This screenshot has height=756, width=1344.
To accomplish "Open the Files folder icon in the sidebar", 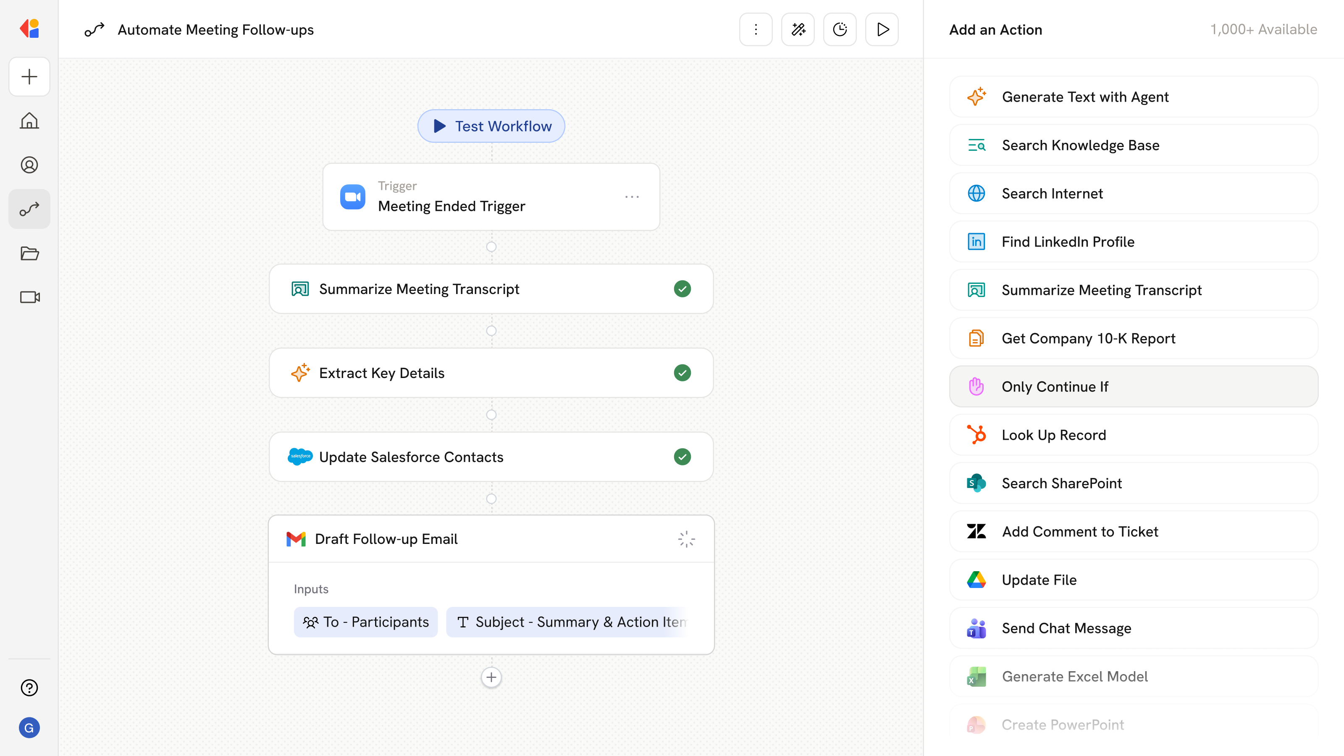I will coord(29,253).
